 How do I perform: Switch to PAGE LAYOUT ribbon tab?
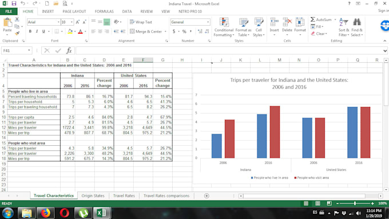point(74,11)
